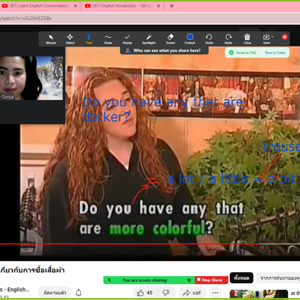Click the video title about buying clothes
300x300 pixels.
coord(32,270)
